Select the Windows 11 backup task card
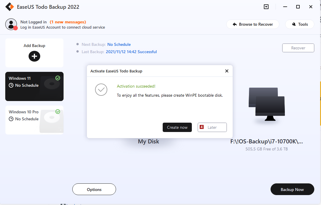 tap(34, 86)
